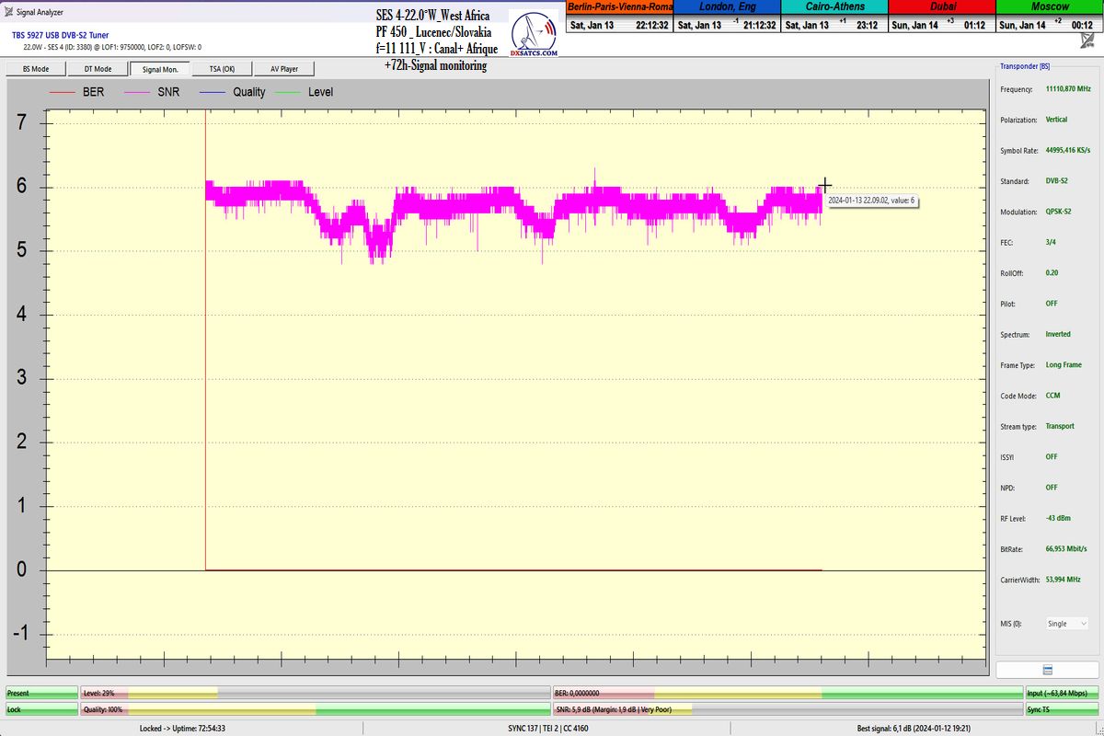Click the Sync TS status indicator
The height and width of the screenshot is (736, 1104).
pyautogui.click(x=1062, y=709)
